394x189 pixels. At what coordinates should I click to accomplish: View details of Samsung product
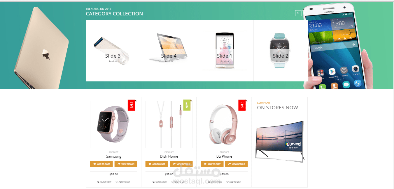126,164
